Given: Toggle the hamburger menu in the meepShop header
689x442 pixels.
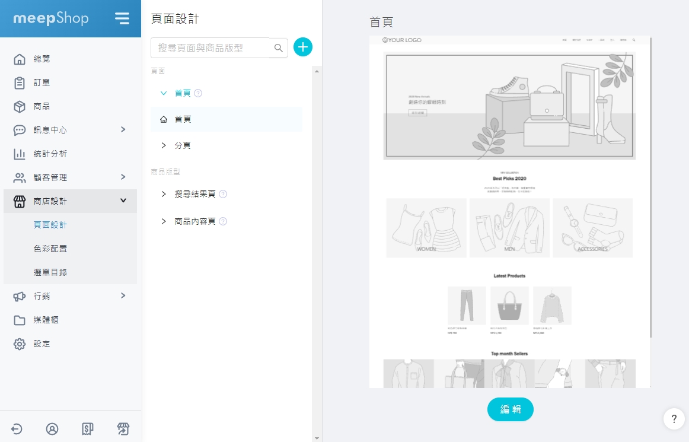Looking at the screenshot, I should tap(122, 18).
